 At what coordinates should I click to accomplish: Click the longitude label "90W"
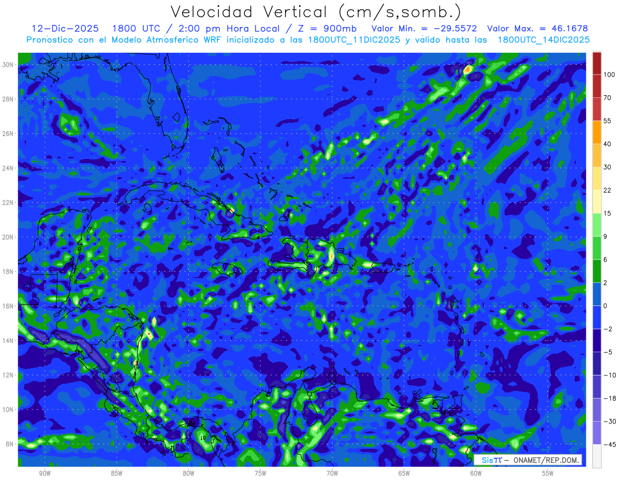[x=45, y=473]
